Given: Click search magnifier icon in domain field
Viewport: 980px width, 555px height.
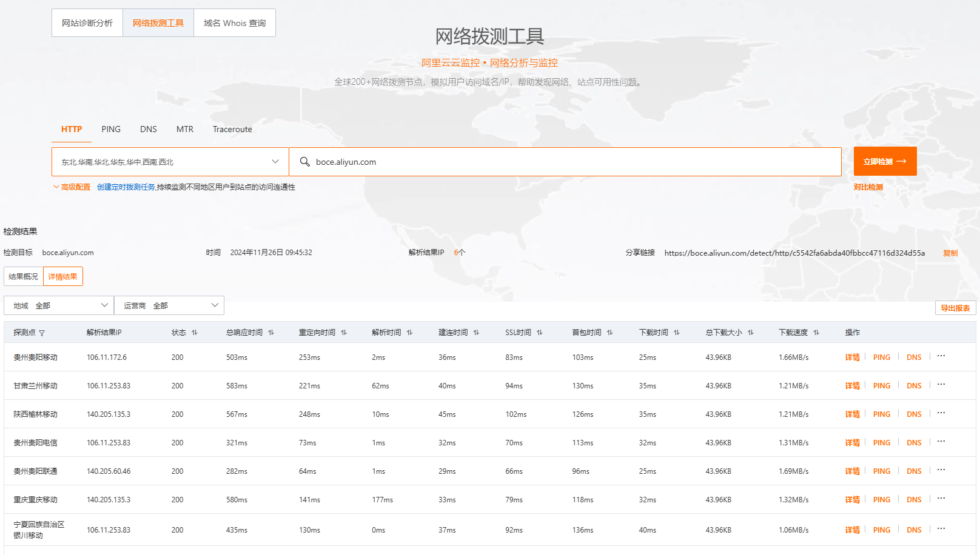Looking at the screenshot, I should point(305,162).
